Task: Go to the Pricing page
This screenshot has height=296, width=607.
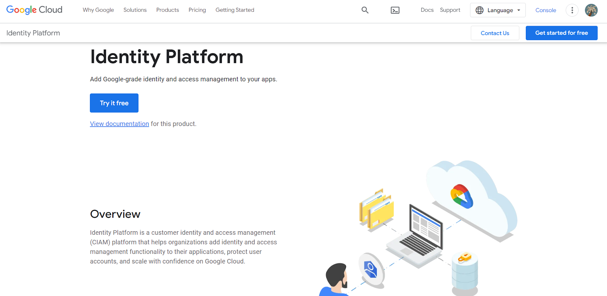Action: 197,10
